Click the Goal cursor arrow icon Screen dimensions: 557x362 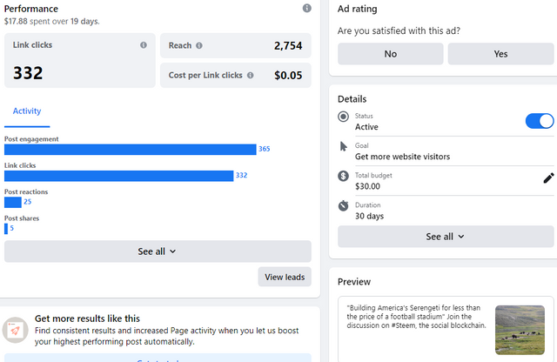click(x=343, y=146)
